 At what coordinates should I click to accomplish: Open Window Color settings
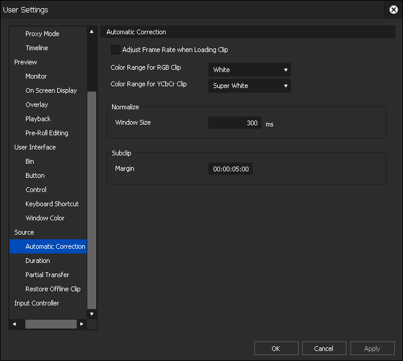pos(45,218)
